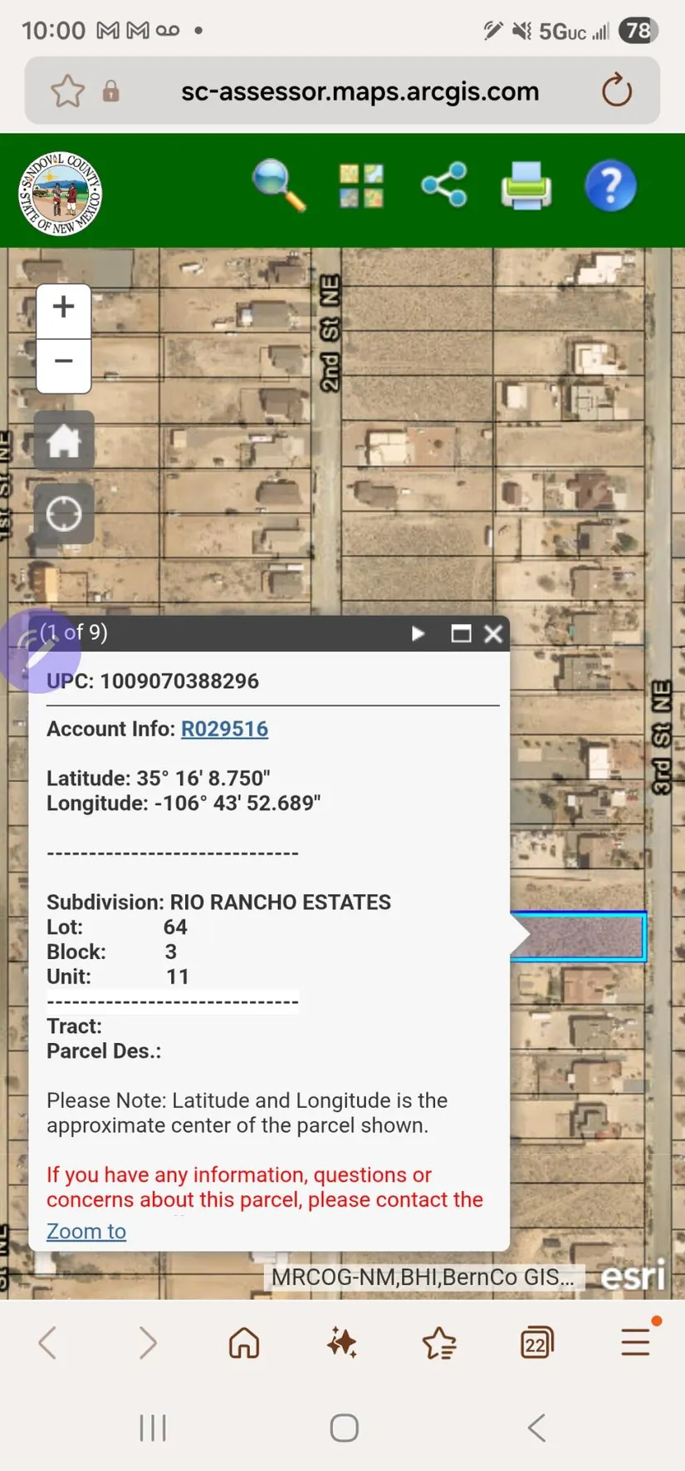The image size is (685, 1471).
Task: Open the blue help question icon
Action: [x=610, y=186]
